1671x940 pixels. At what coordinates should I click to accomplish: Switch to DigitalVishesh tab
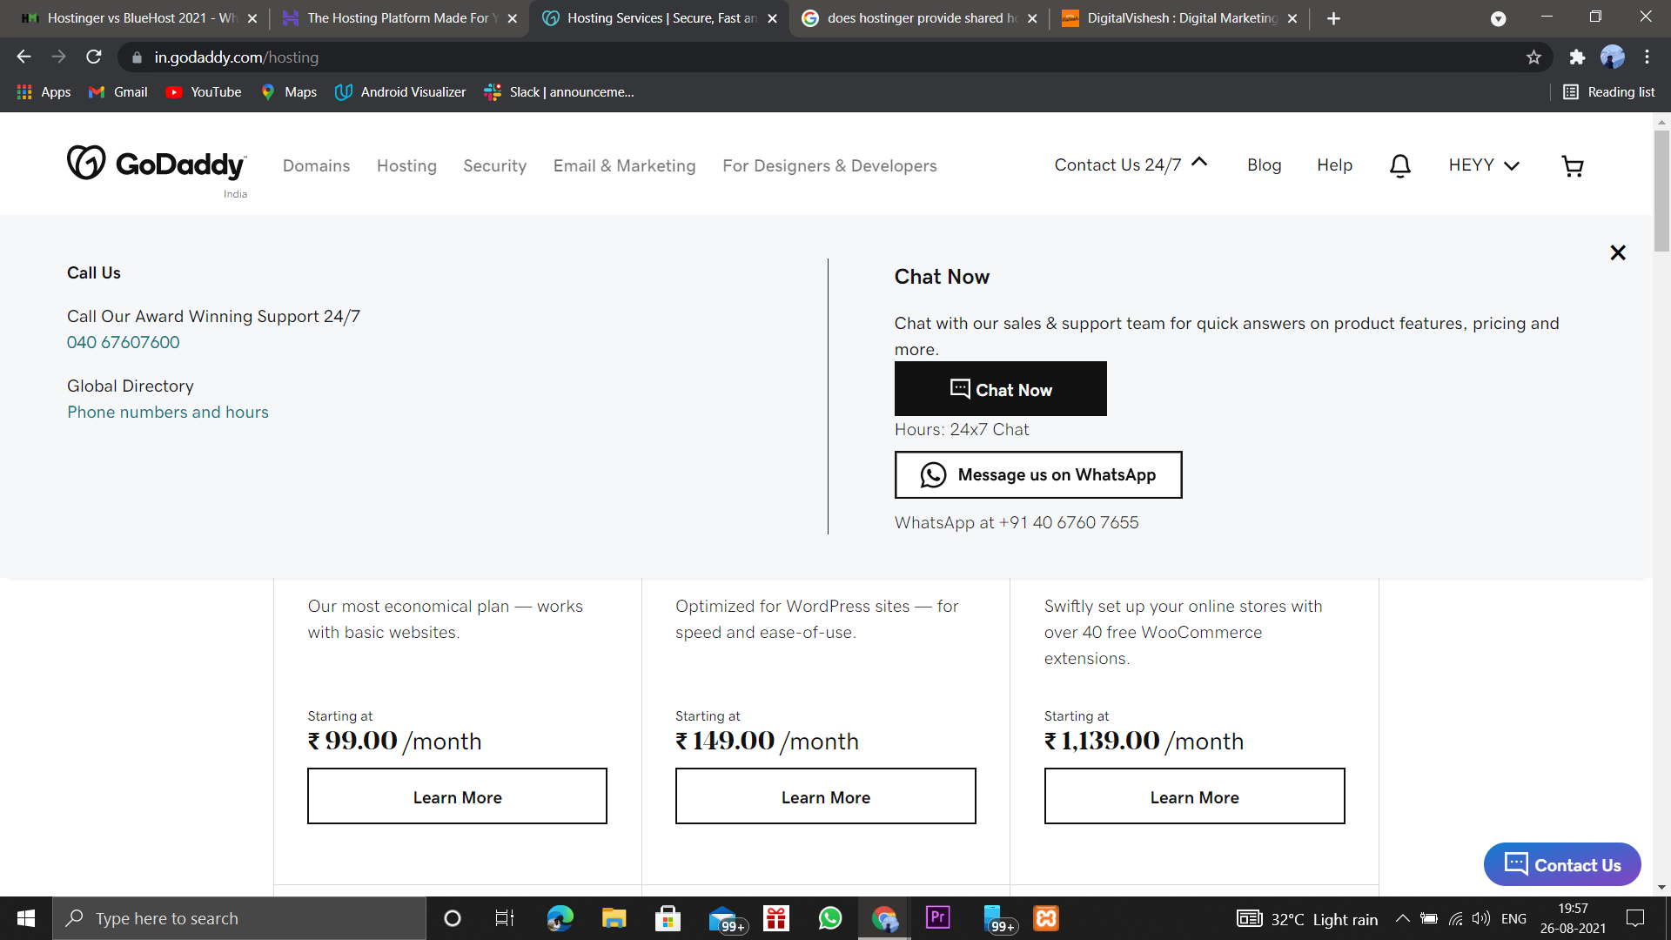(x=1179, y=18)
